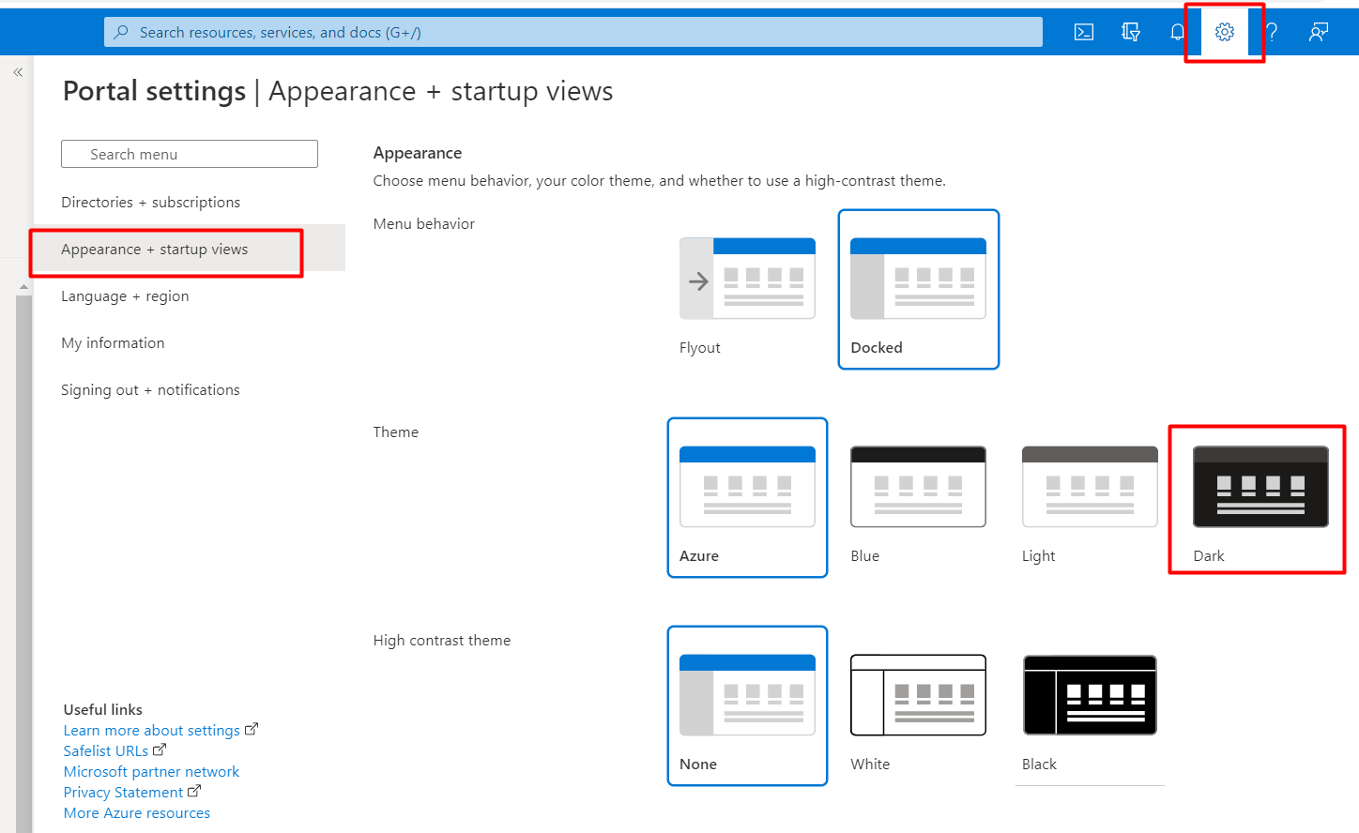Click the Search menu input field
The height and width of the screenshot is (833, 1359).
[190, 154]
